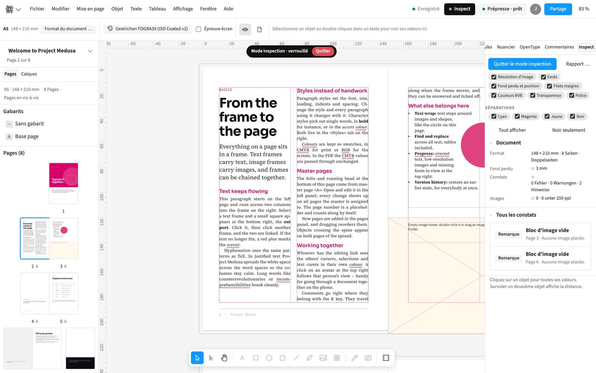
Task: Select the Line tool
Action: point(296,358)
